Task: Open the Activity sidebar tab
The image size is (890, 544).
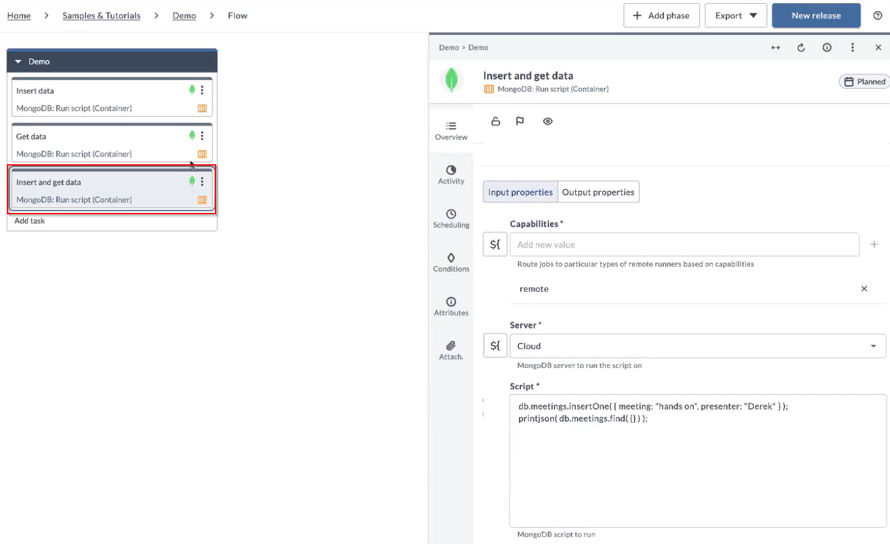Action: [x=451, y=175]
